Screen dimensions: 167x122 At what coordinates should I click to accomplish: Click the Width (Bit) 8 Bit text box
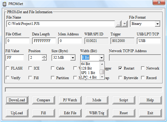click(x=90, y=58)
